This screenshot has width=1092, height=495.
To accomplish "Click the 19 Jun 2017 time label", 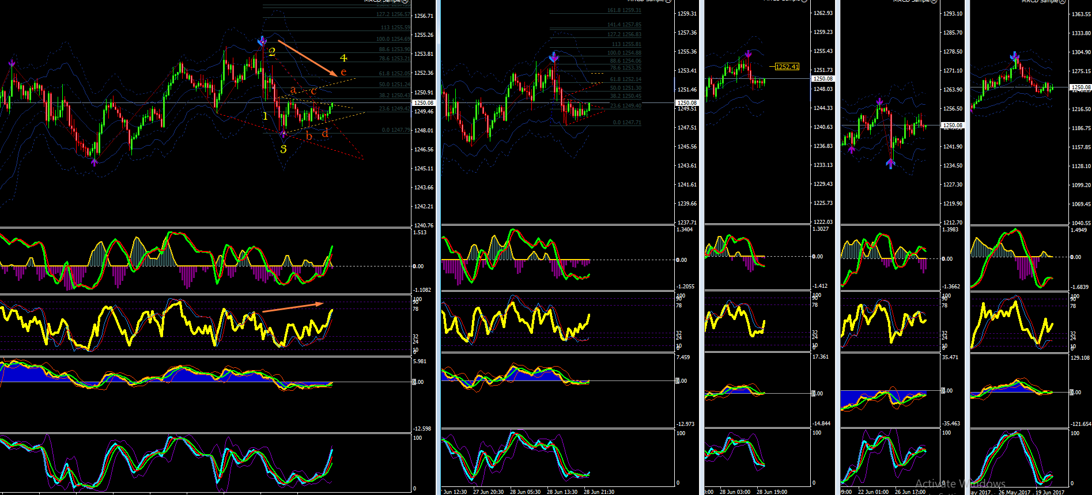I will [x=1050, y=492].
